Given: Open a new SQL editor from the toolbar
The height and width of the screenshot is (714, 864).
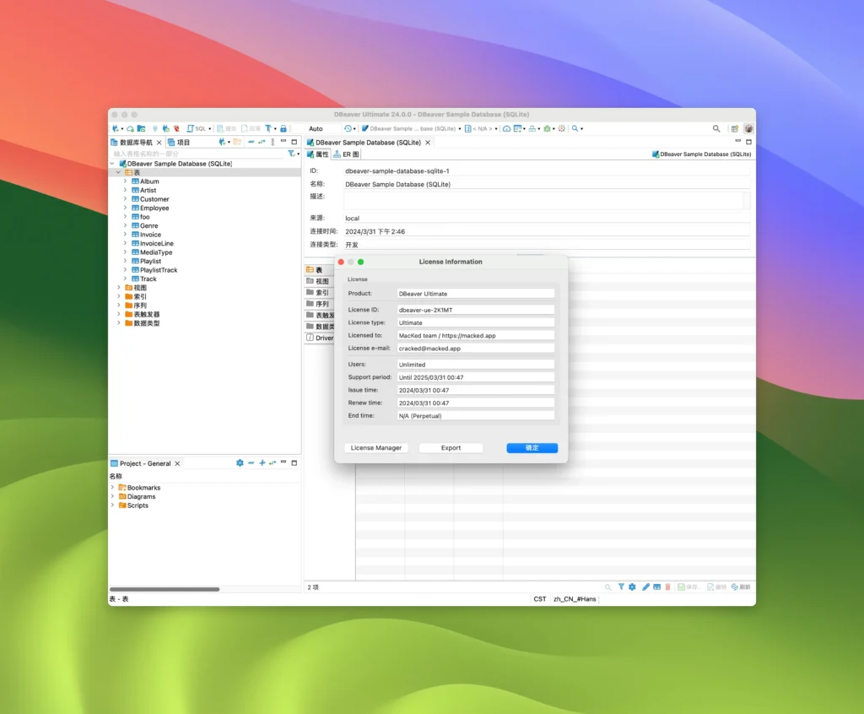Looking at the screenshot, I should 193,128.
